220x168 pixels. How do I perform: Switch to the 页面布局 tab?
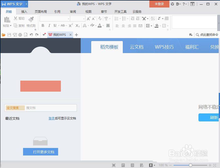[x=41, y=12]
